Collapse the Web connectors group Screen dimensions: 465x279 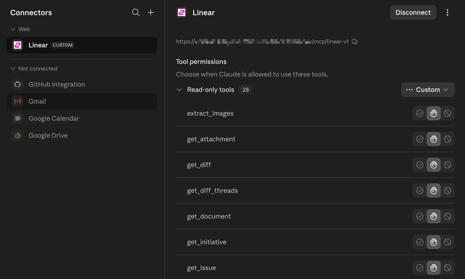pos(13,29)
